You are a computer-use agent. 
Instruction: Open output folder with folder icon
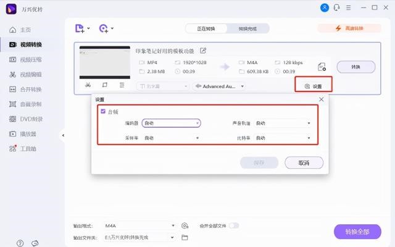185,237
